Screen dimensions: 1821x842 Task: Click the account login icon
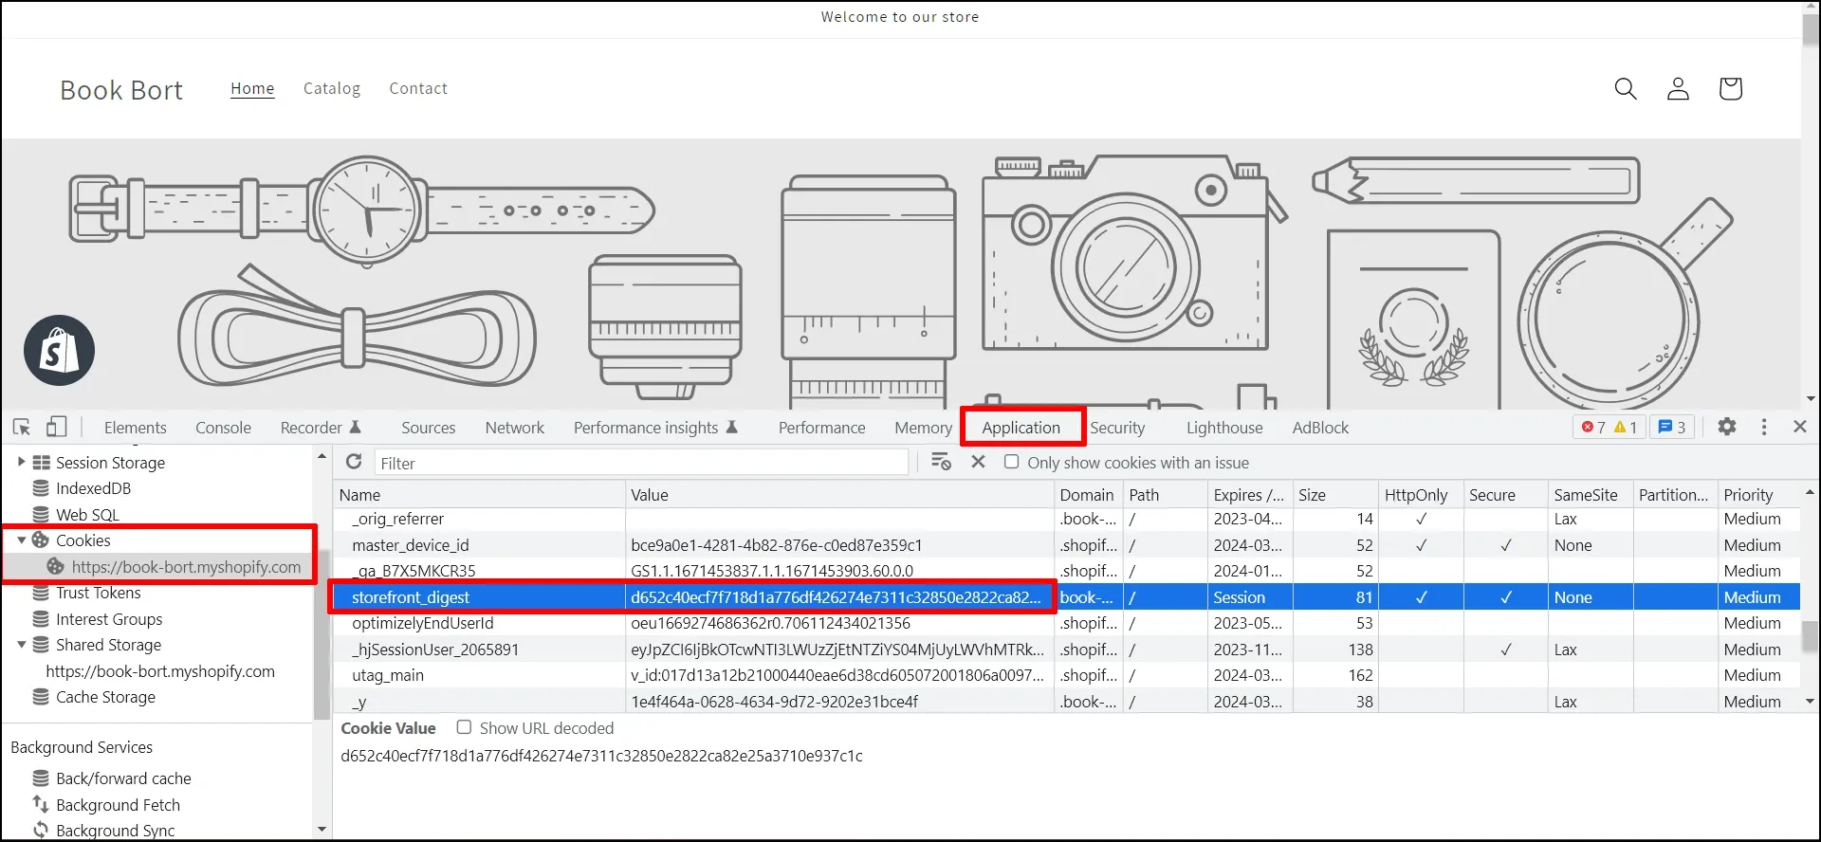(1678, 89)
